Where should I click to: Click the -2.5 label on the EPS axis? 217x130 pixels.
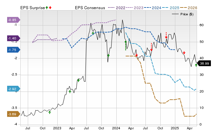14,75
